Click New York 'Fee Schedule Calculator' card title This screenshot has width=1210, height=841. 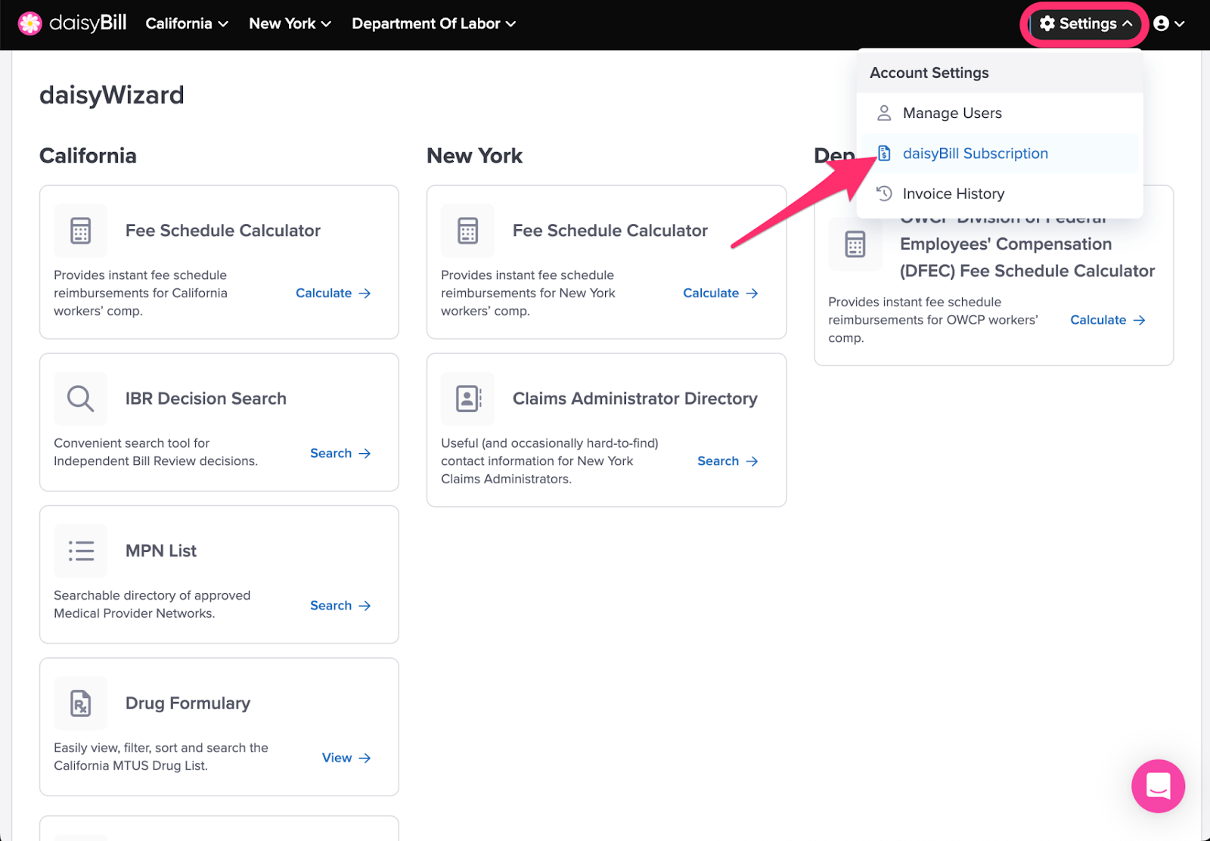610,231
